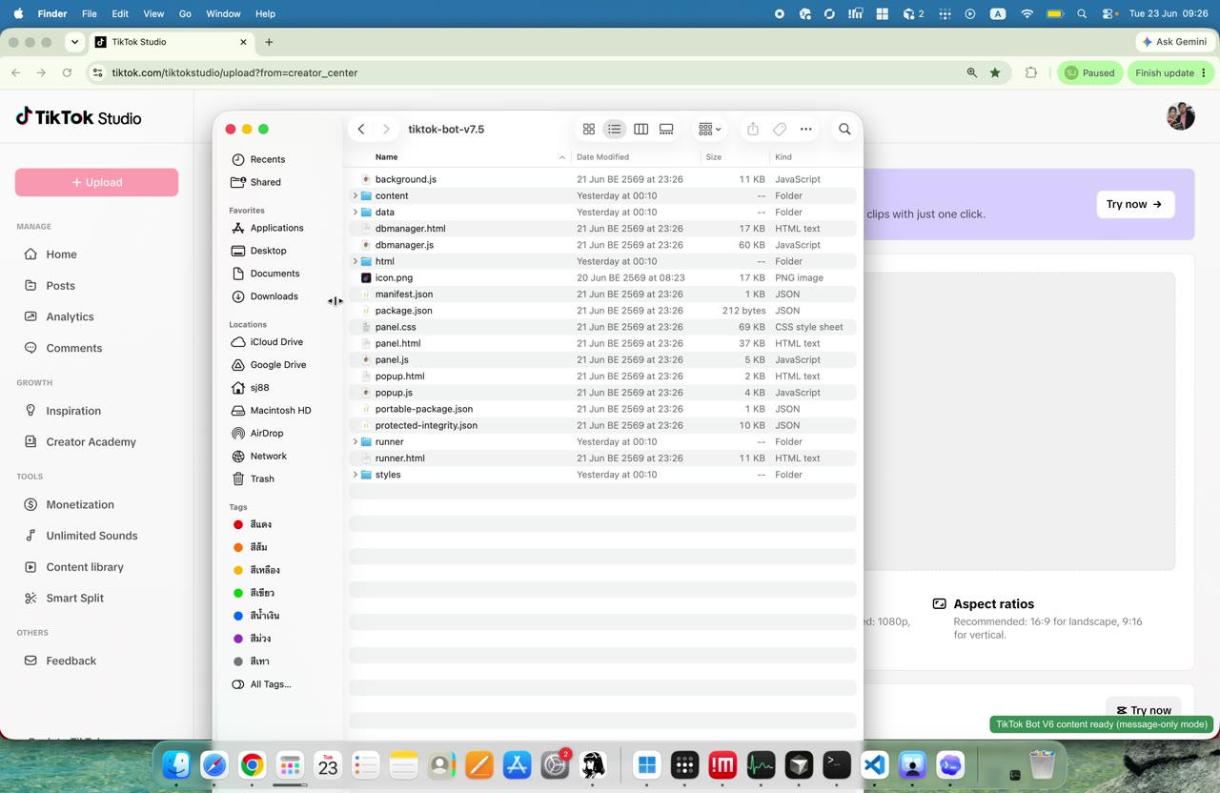Select the protected-integrity.json file
This screenshot has width=1220, height=793.
click(602, 426)
